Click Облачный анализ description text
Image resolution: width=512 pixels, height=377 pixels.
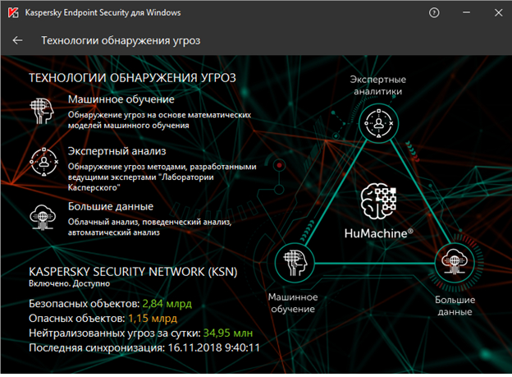[149, 227]
